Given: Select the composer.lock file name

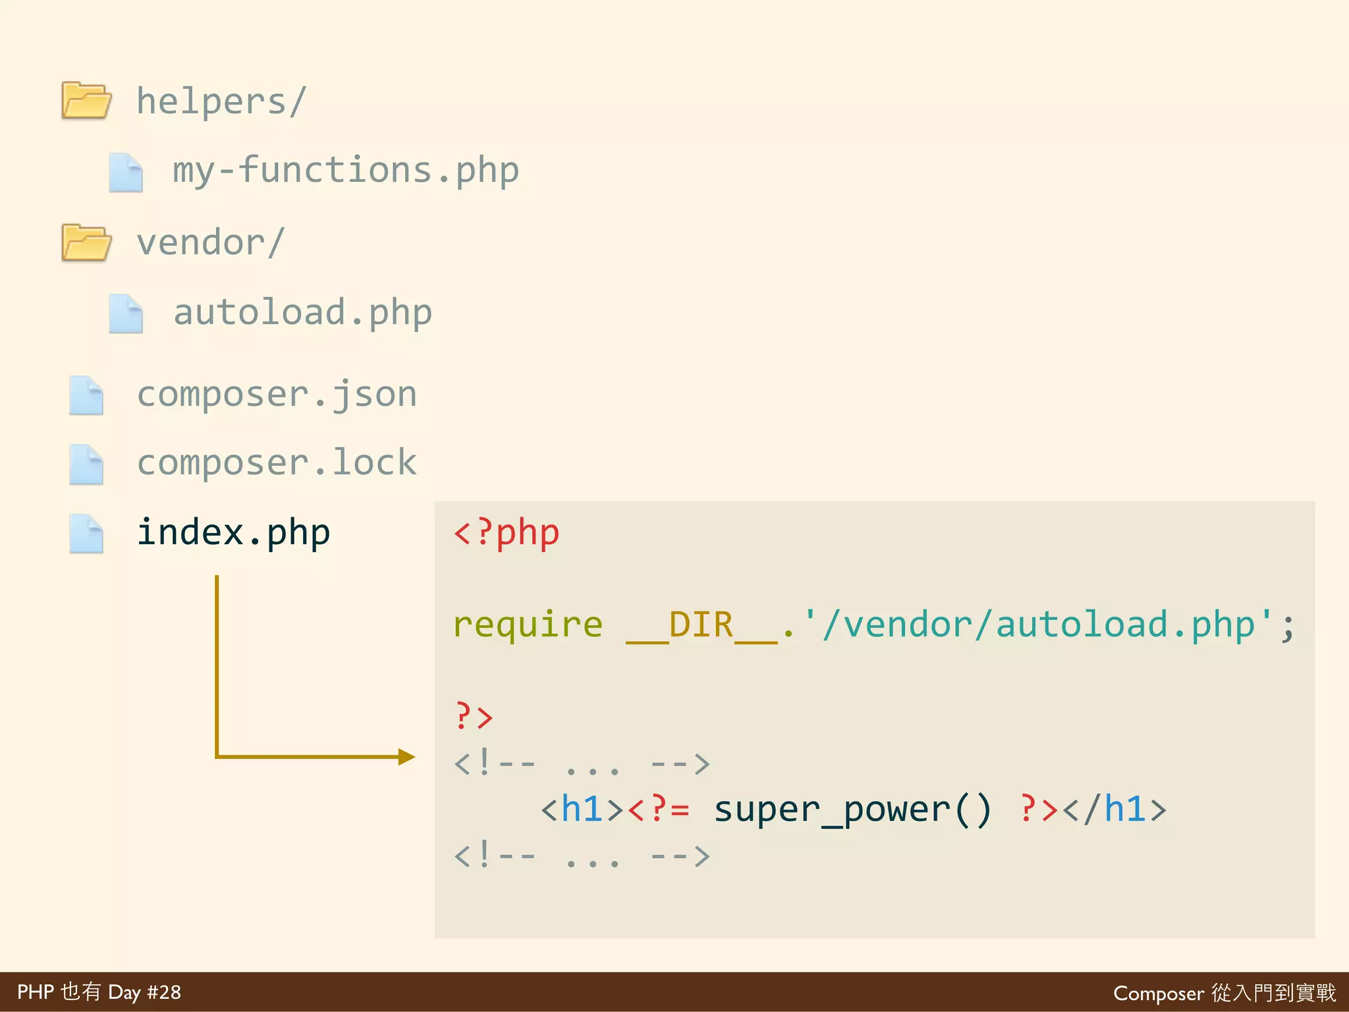Looking at the screenshot, I should click(277, 463).
